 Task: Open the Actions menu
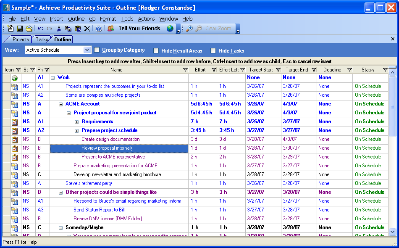tap(146, 19)
